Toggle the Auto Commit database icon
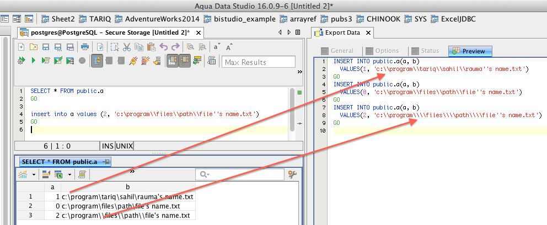 pos(97,61)
